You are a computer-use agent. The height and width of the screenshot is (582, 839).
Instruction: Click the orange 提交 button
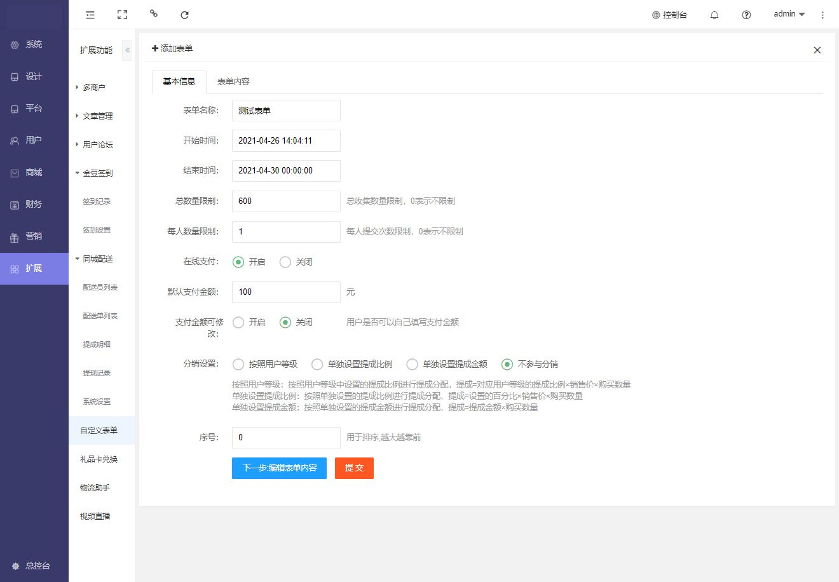click(x=354, y=468)
